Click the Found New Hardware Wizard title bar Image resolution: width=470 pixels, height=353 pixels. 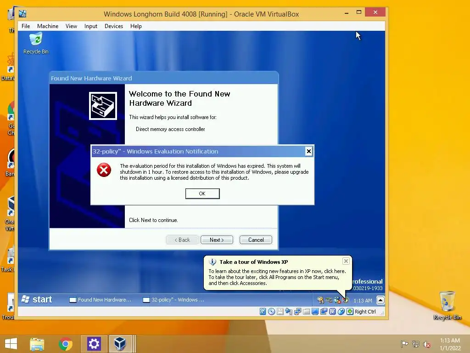(164, 78)
